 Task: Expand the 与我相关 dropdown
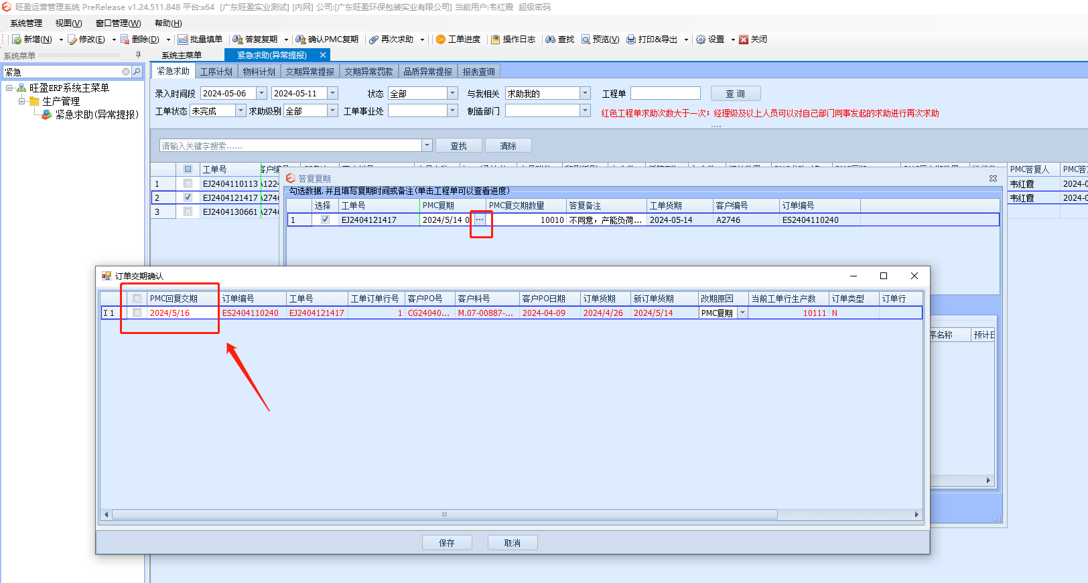tap(586, 93)
